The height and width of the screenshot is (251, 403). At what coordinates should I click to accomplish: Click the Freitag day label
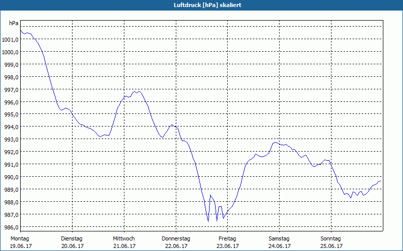228,239
